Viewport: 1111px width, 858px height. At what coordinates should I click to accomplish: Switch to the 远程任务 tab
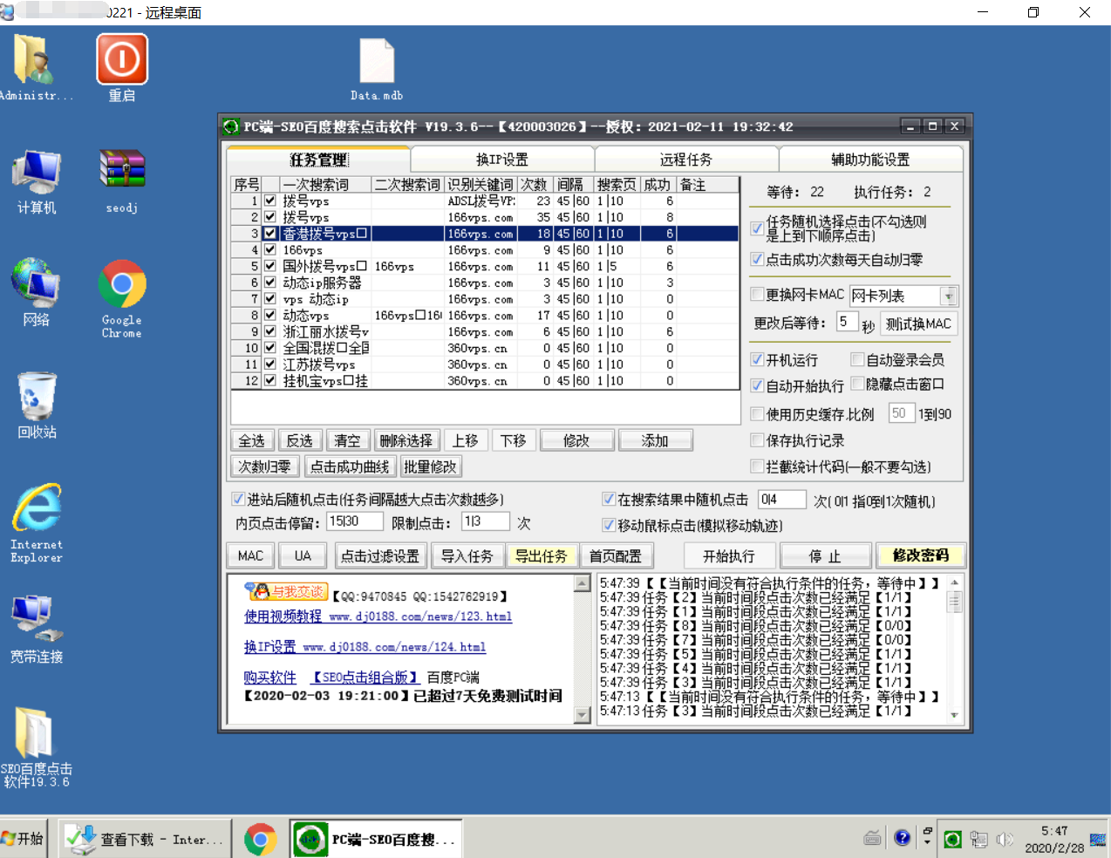click(686, 160)
